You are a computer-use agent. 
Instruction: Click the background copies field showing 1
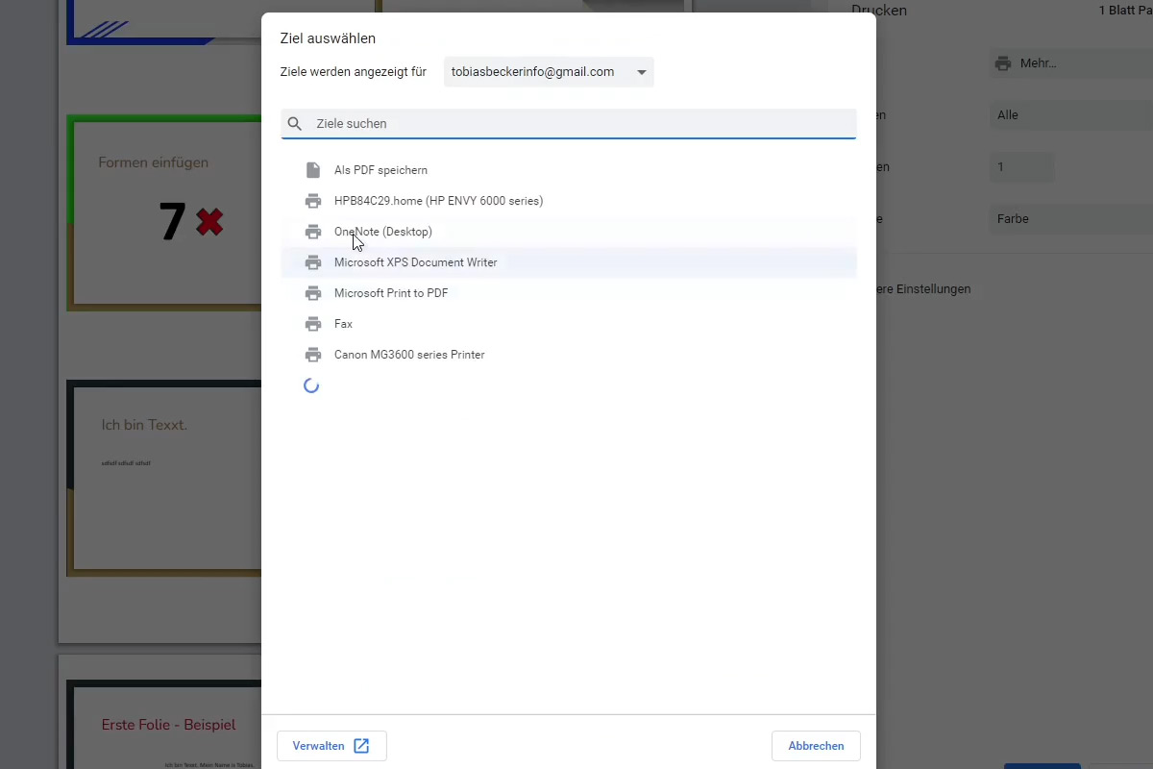(x=1021, y=167)
